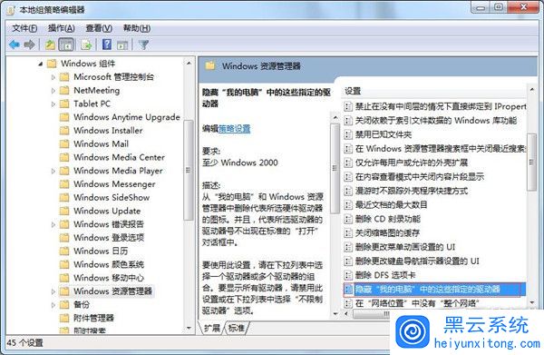Select 删除更改键盘导航指示器设置的 UI setting

pos(417,261)
